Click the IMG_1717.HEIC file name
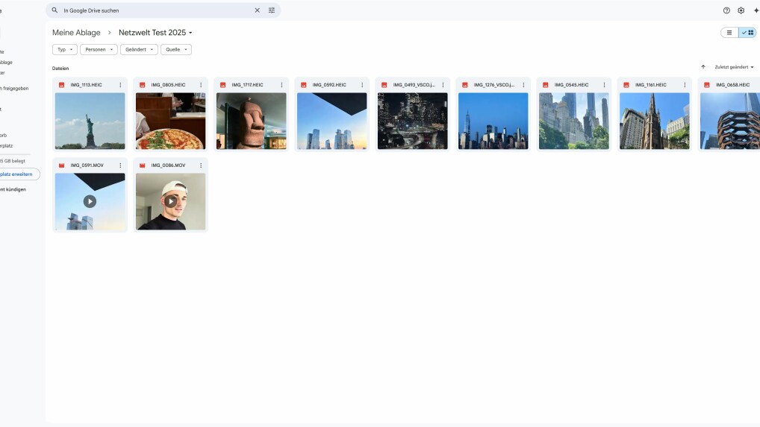 click(x=247, y=85)
